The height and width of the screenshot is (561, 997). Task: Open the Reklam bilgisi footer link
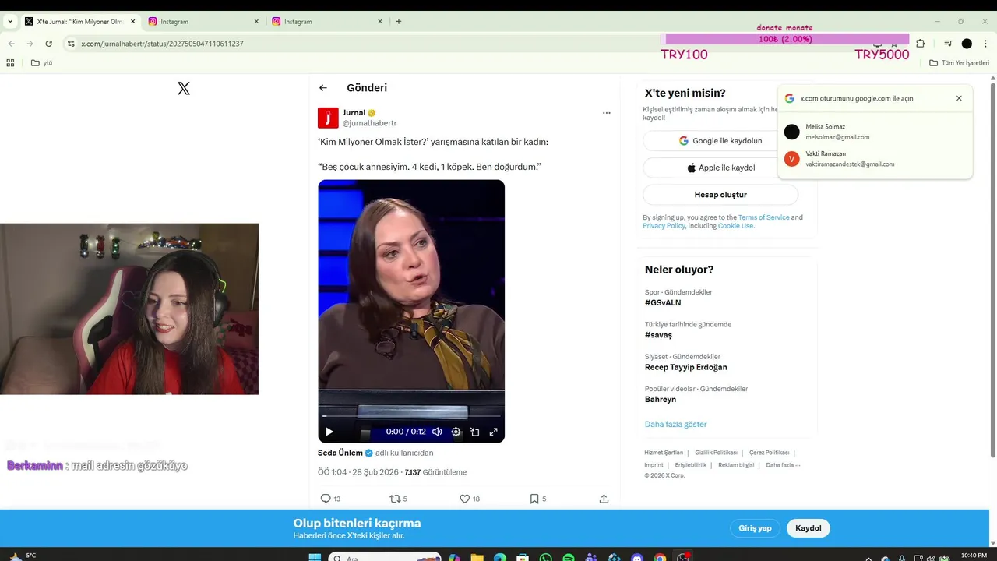tap(736, 465)
